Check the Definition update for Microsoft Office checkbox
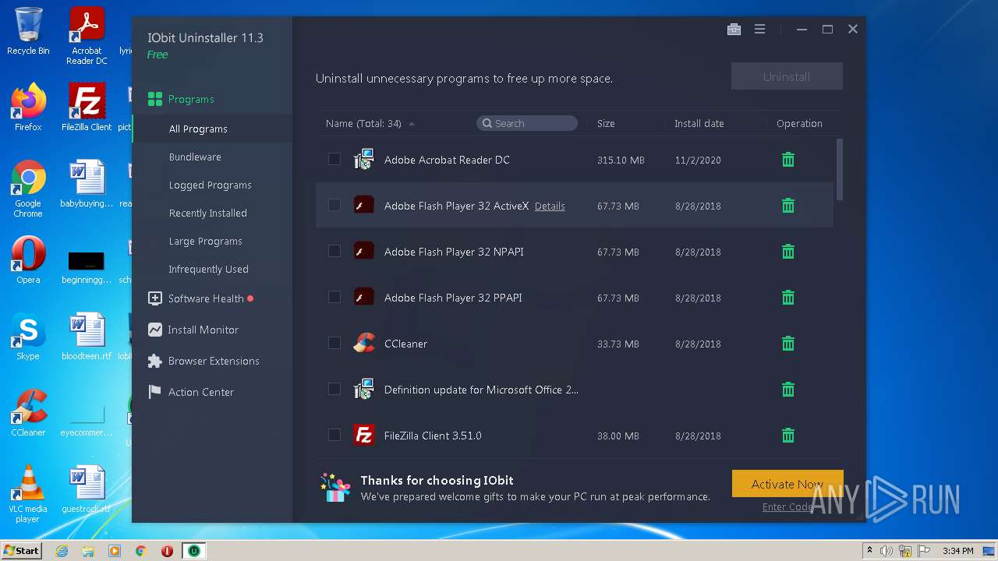The height and width of the screenshot is (561, 998). pos(334,389)
